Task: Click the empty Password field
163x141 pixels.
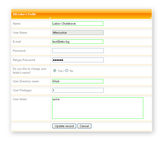Action: [x=78, y=51]
